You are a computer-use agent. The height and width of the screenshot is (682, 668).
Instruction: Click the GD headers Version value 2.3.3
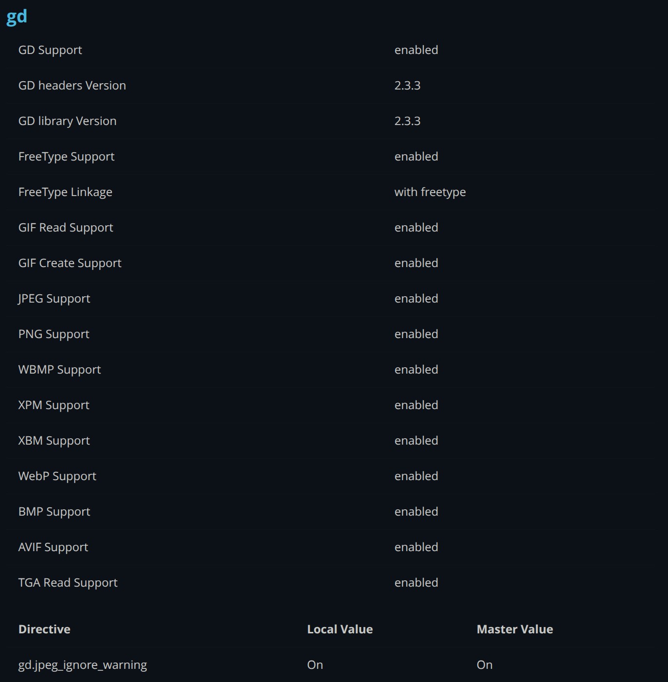pos(407,86)
